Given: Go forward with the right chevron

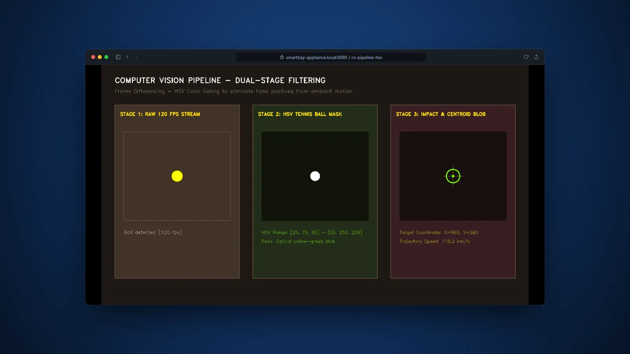Looking at the screenshot, I should [x=136, y=57].
